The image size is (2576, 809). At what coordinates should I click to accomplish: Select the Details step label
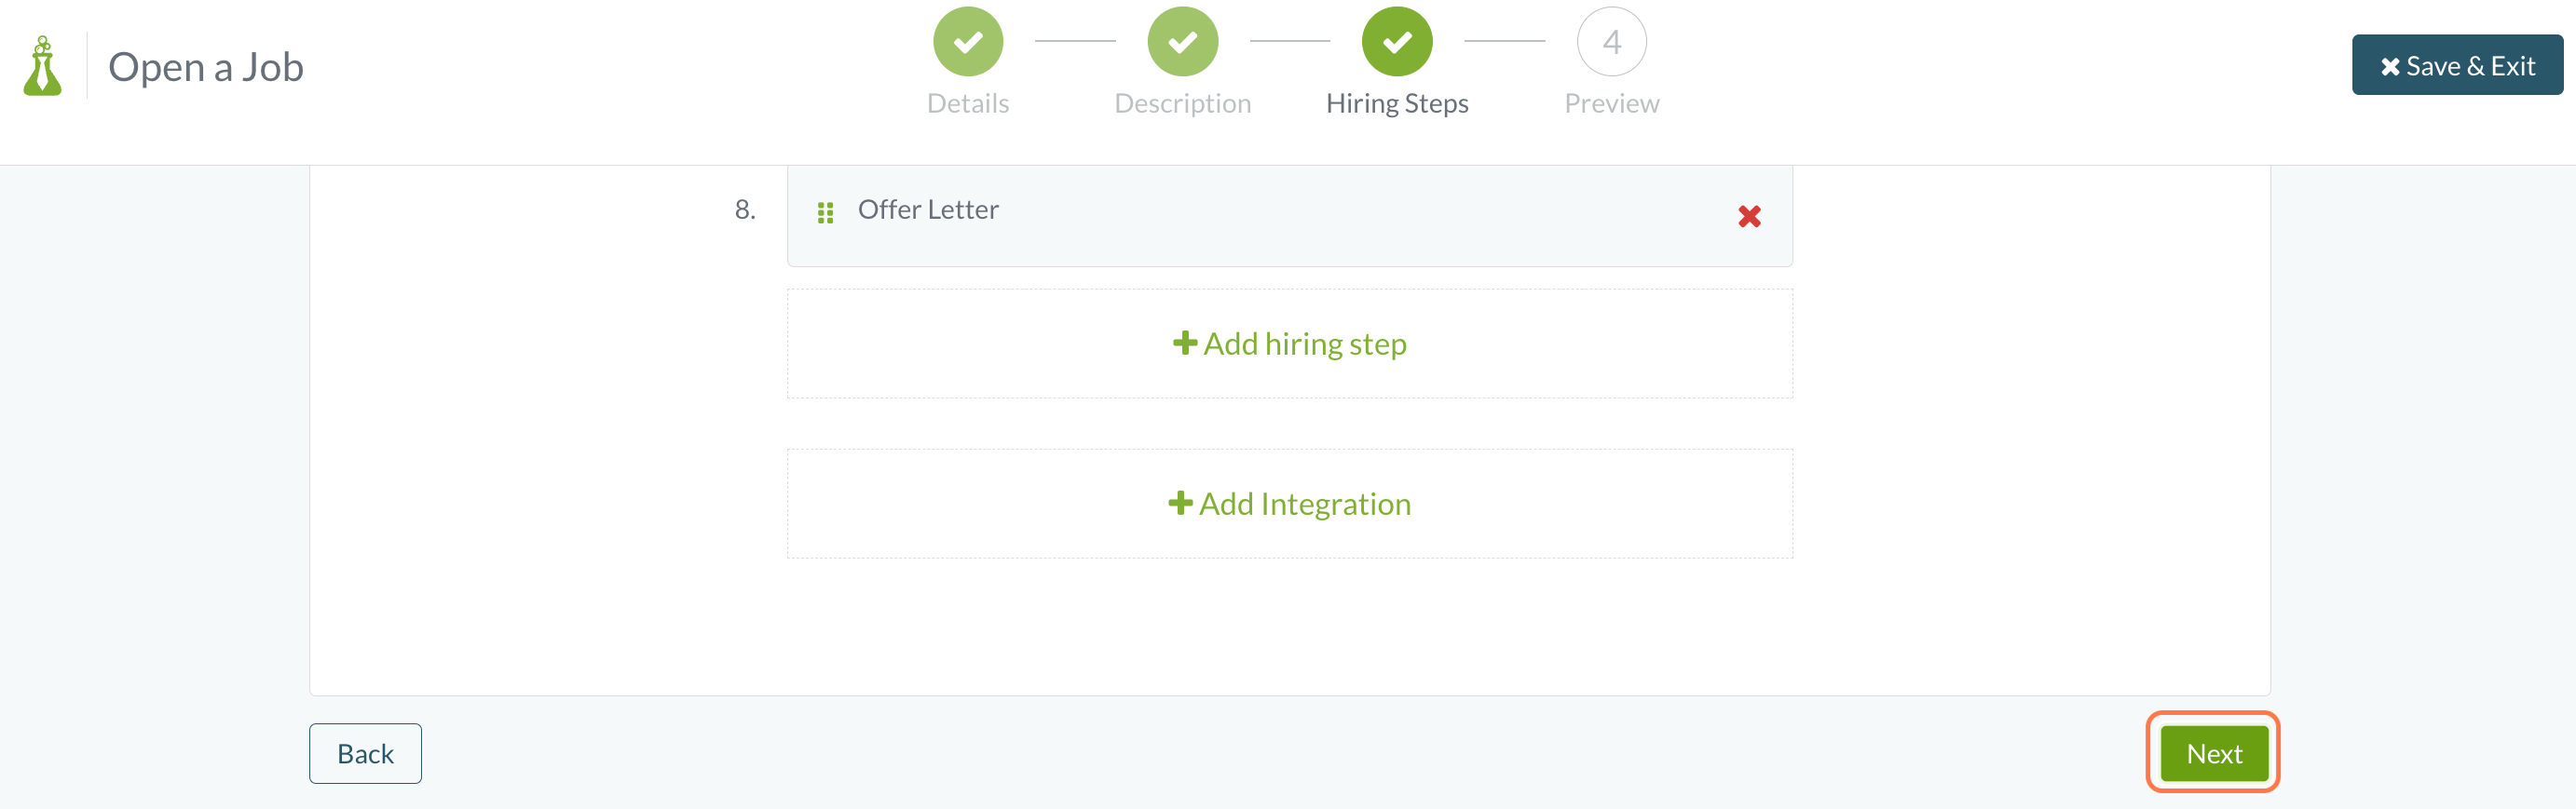[x=967, y=104]
